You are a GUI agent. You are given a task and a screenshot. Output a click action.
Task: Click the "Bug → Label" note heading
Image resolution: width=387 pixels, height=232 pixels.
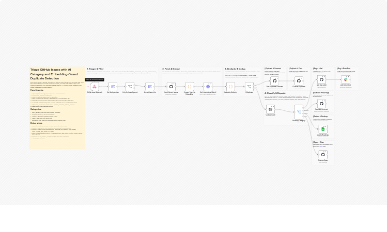[x=318, y=69]
